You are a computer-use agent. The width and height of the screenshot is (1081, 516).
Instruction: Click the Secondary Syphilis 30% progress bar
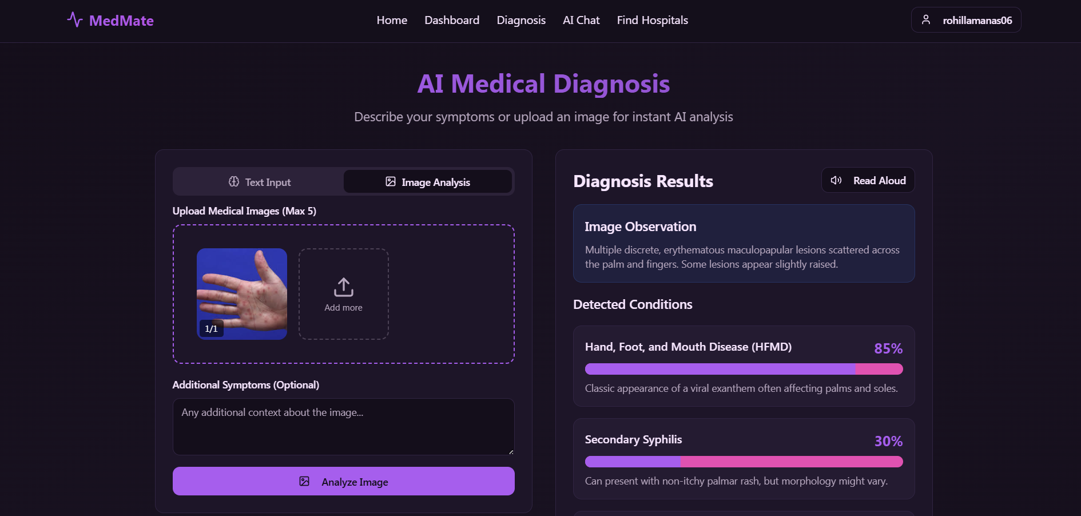tap(743, 462)
